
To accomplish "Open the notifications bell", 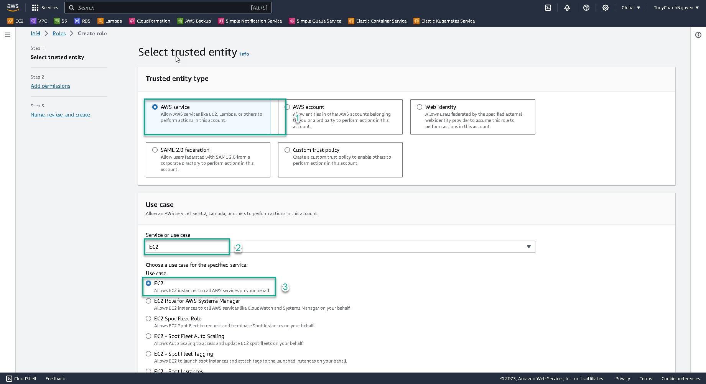I will coord(567,8).
